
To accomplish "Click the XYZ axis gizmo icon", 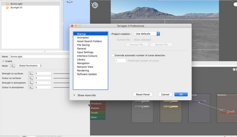I will (x=69, y=2).
